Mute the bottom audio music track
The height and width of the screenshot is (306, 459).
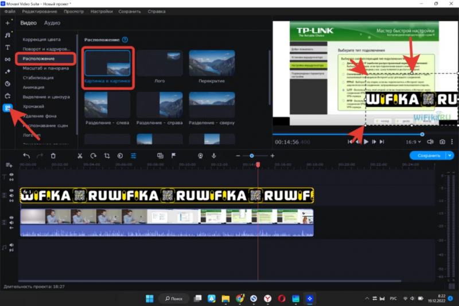pos(11,245)
